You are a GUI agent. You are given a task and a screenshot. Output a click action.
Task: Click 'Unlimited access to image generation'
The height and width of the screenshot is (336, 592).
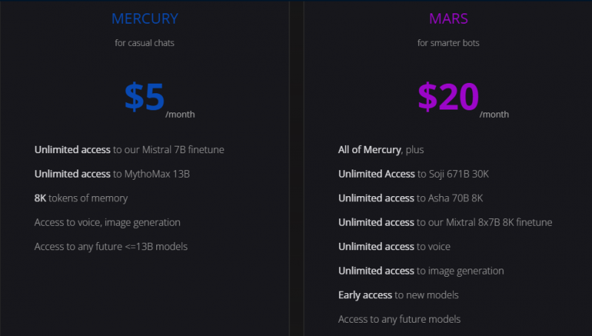coord(421,271)
